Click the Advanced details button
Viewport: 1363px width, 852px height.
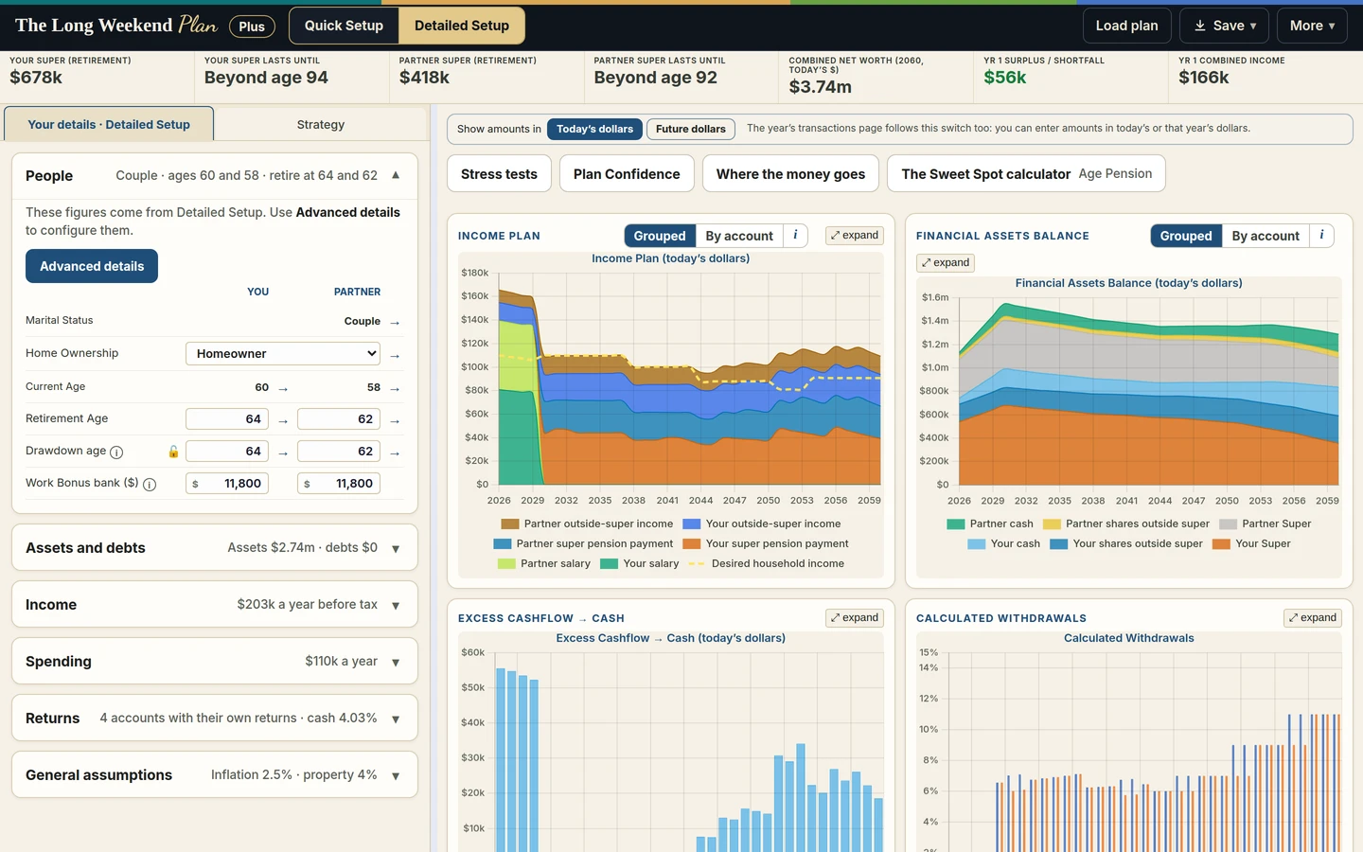92,266
